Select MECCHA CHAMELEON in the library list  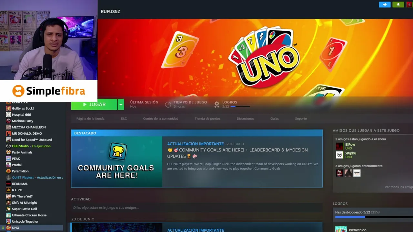29,127
